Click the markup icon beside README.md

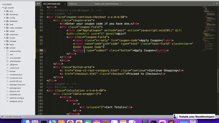click(x=8, y=95)
